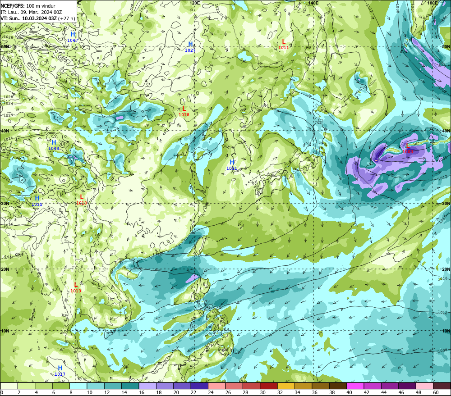Pick the purple 44-46 legend swatch
The image size is (451, 396).
390,386
